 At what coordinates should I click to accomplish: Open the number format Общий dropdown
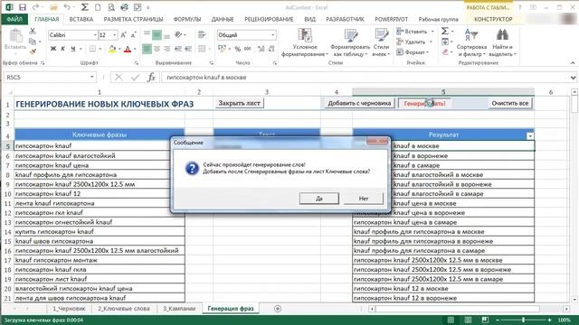click(x=273, y=35)
